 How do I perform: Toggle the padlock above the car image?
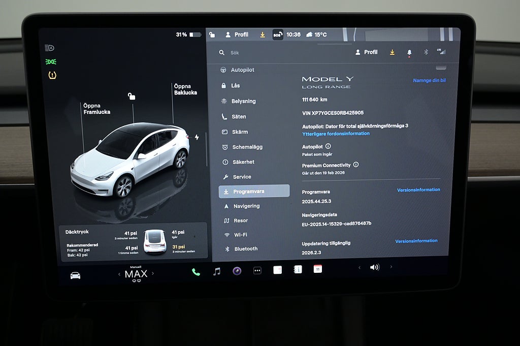[x=132, y=97]
